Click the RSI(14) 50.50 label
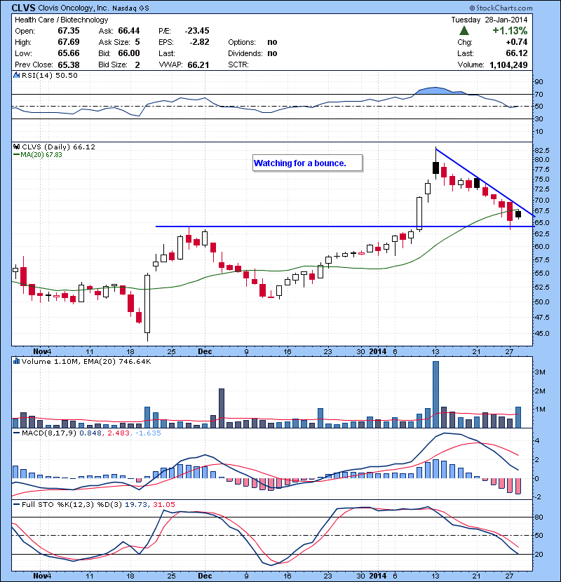The height and width of the screenshot is (582, 561). (50, 75)
